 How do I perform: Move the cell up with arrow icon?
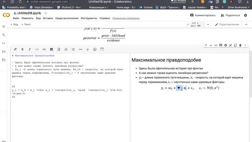click(x=206, y=45)
